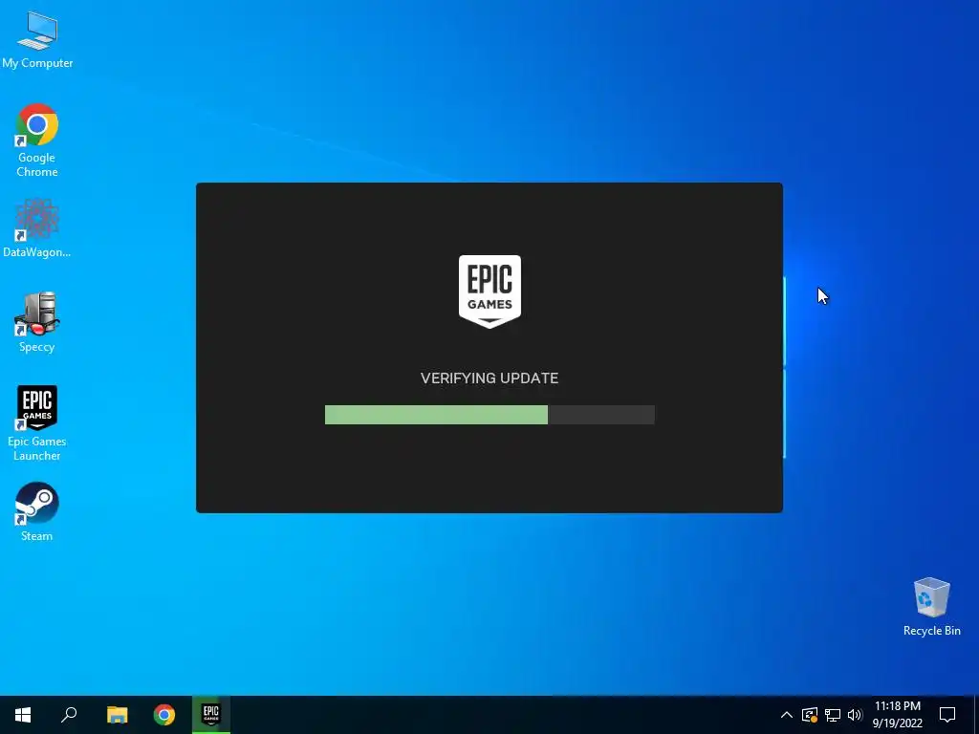The width and height of the screenshot is (979, 734).
Task: Click Epic Games taskbar button
Action: pos(211,715)
